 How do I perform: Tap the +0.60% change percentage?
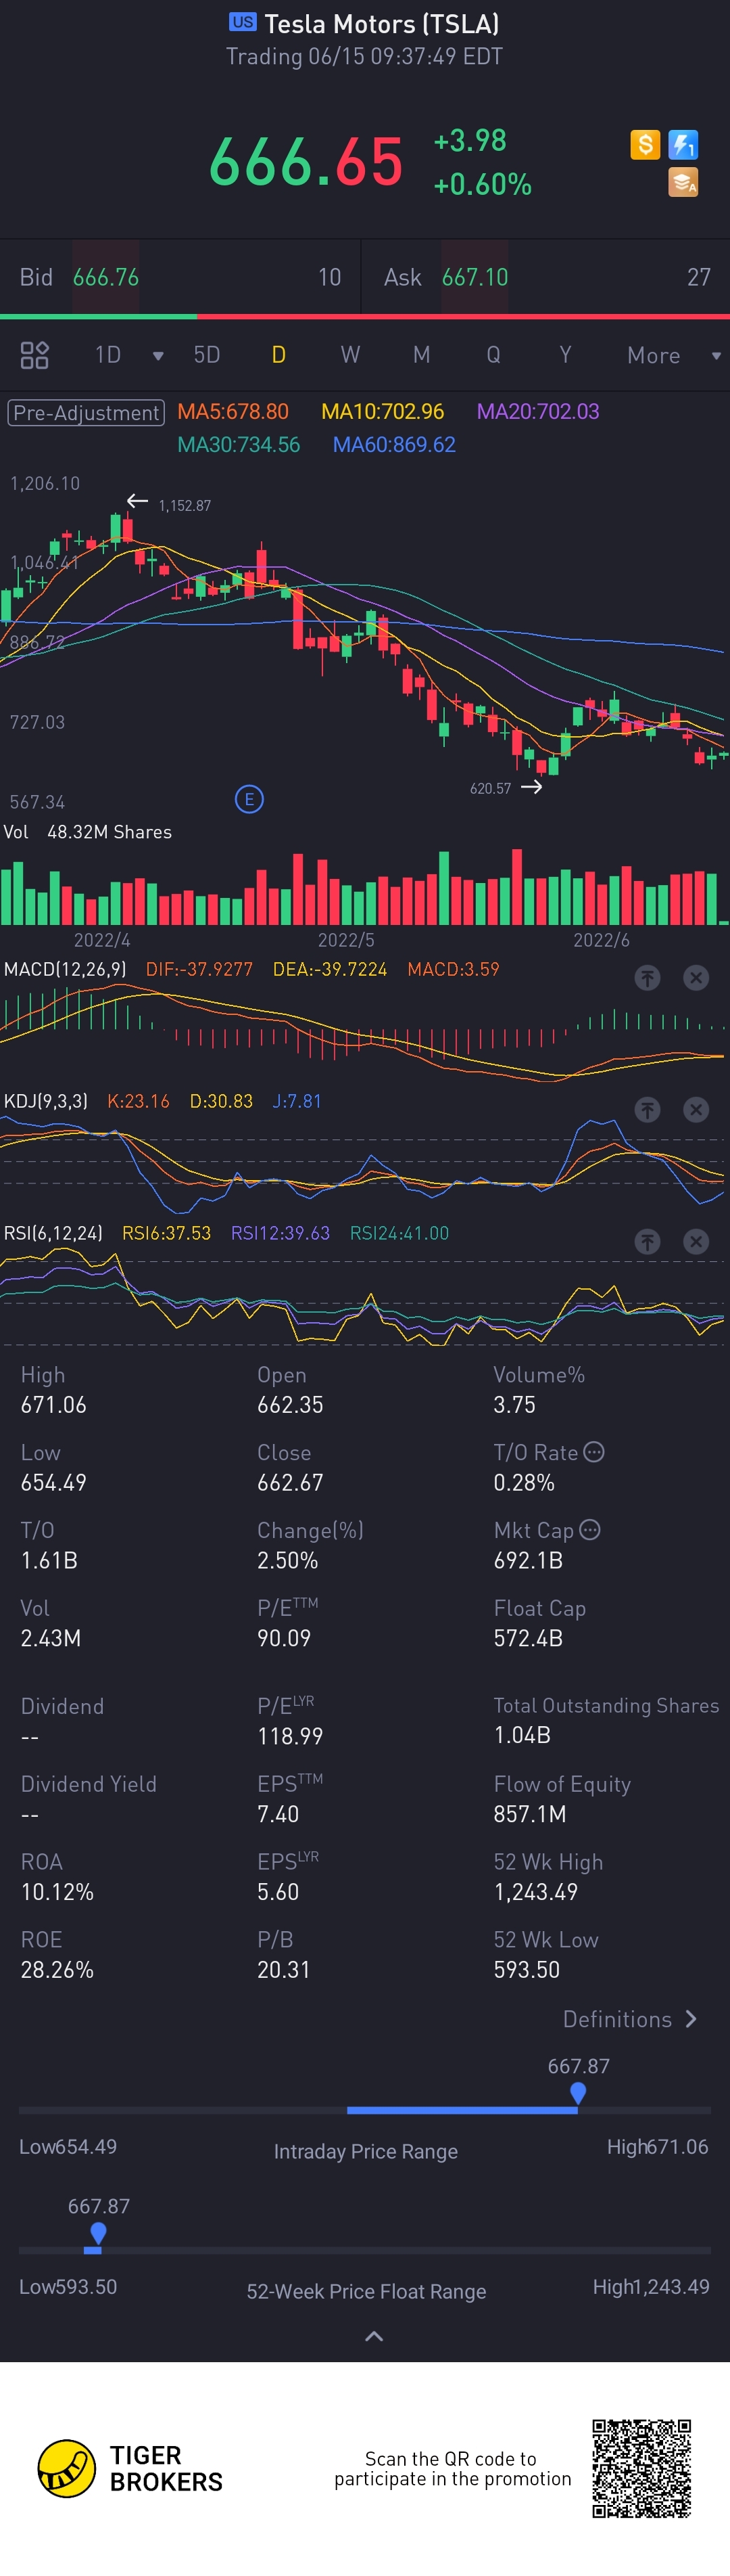[483, 184]
